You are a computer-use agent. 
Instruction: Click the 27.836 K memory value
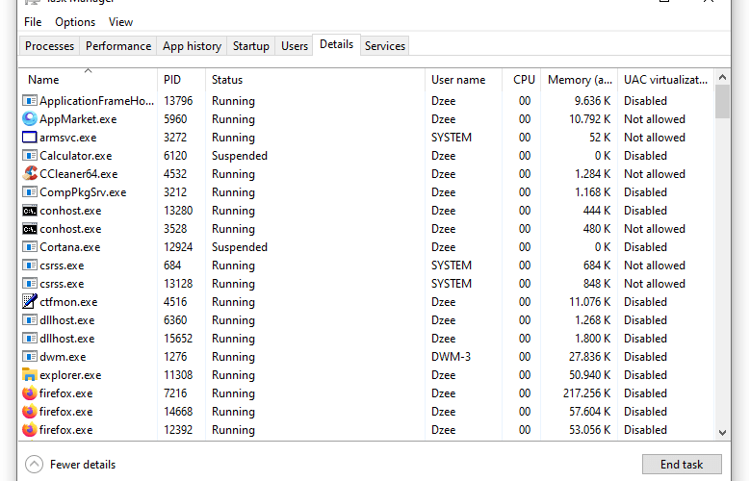(590, 356)
